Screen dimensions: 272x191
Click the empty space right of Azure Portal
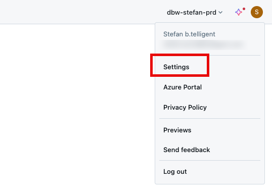click(232, 87)
